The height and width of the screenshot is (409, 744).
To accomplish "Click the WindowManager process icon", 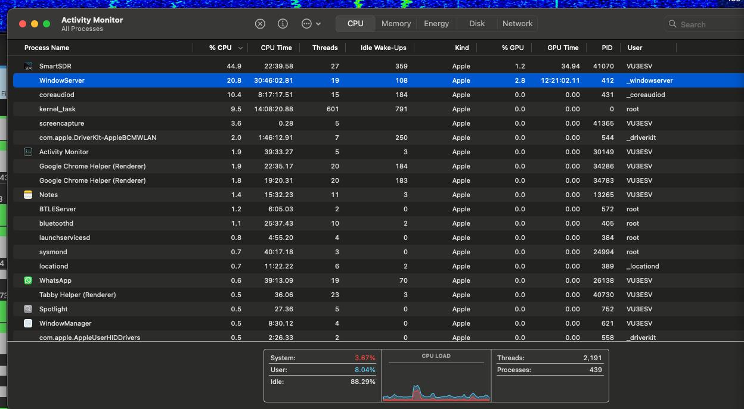I will click(28, 323).
